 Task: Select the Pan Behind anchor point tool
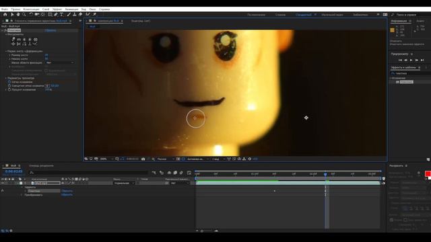(43, 15)
